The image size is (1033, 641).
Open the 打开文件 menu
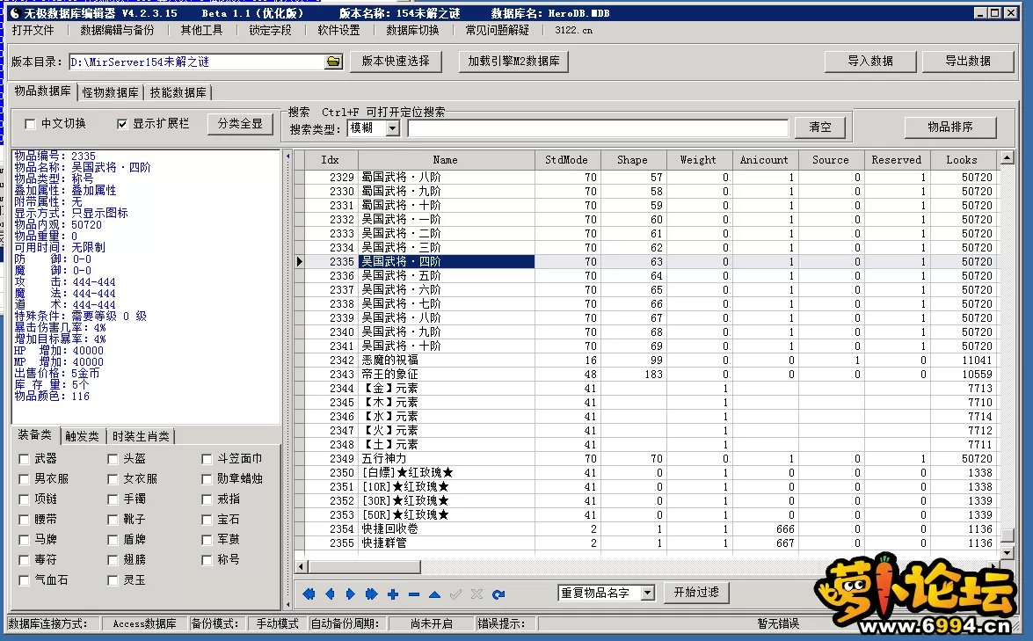[33, 30]
